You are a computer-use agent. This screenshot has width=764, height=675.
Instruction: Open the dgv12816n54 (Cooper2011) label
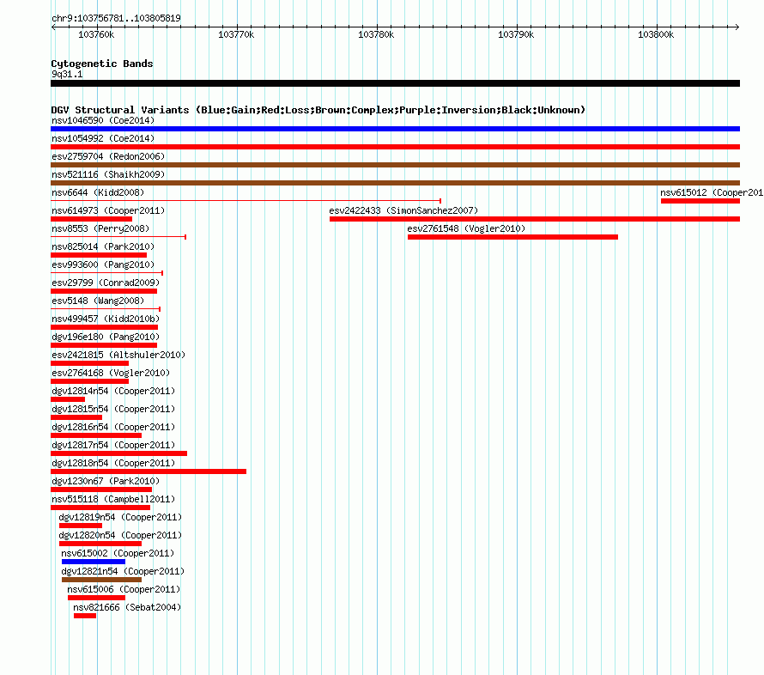tap(113, 427)
